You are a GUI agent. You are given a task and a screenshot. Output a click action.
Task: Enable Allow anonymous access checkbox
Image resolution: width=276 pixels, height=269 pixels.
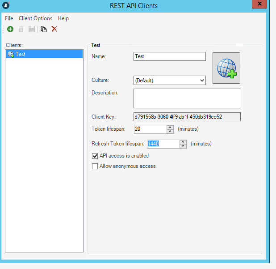[x=95, y=167]
